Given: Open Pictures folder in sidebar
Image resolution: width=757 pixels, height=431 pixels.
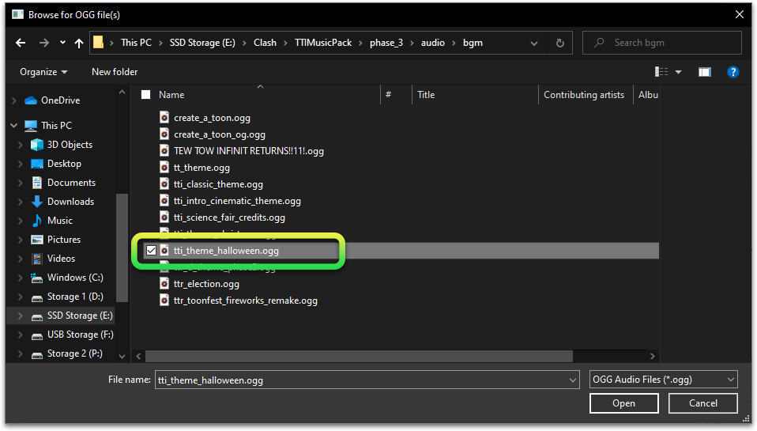Looking at the screenshot, I should click(64, 240).
